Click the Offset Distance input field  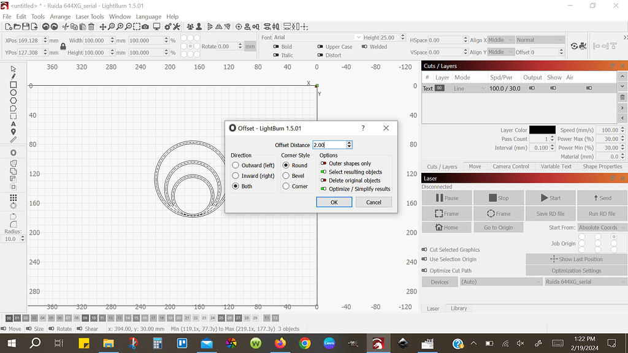[x=330, y=145]
